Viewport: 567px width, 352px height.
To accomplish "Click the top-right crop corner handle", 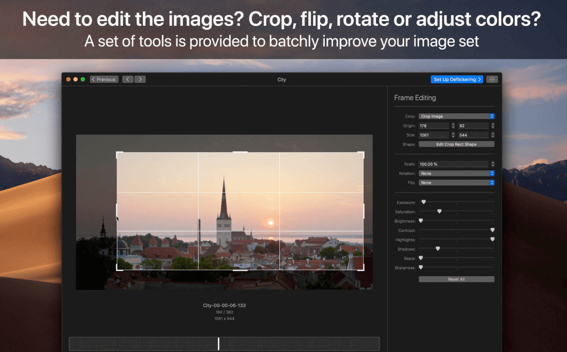I will point(362,153).
